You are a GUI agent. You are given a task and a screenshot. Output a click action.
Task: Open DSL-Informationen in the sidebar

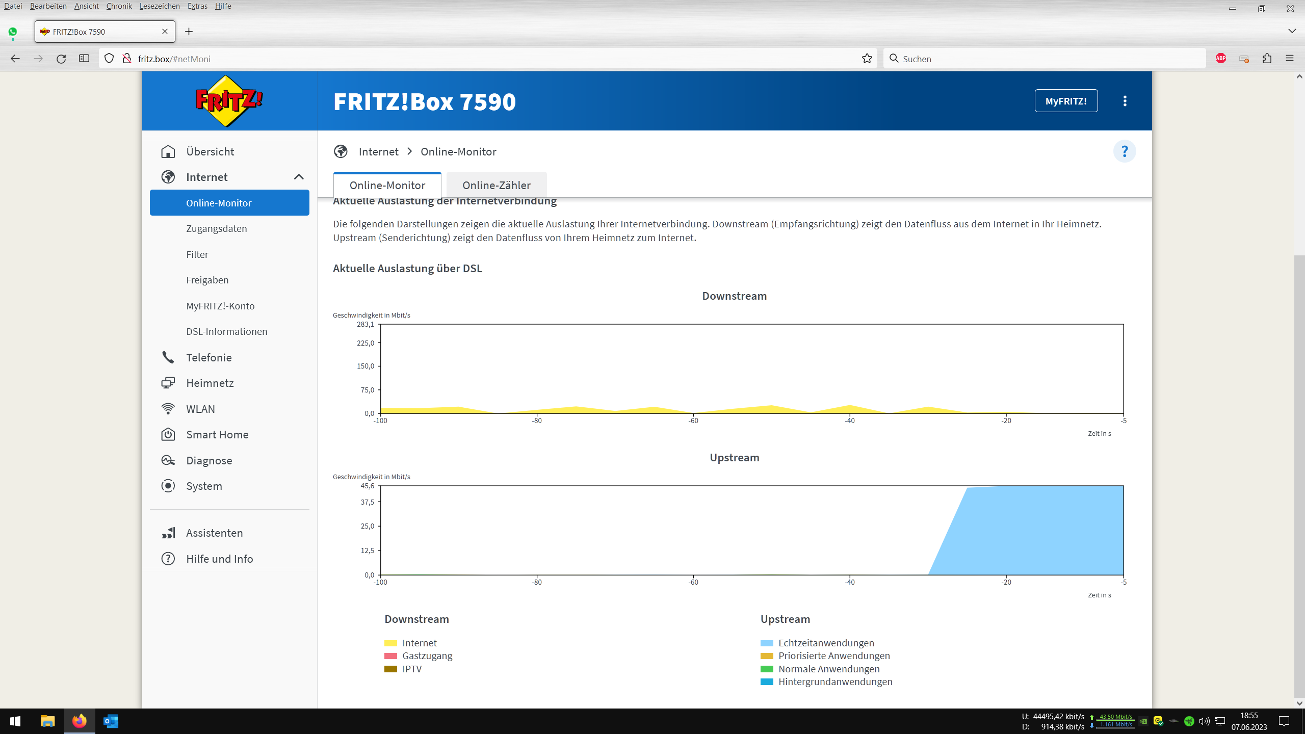click(226, 331)
